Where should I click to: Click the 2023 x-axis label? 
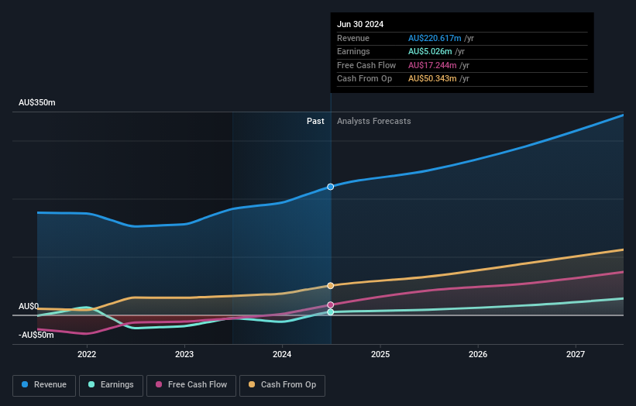[184, 355]
